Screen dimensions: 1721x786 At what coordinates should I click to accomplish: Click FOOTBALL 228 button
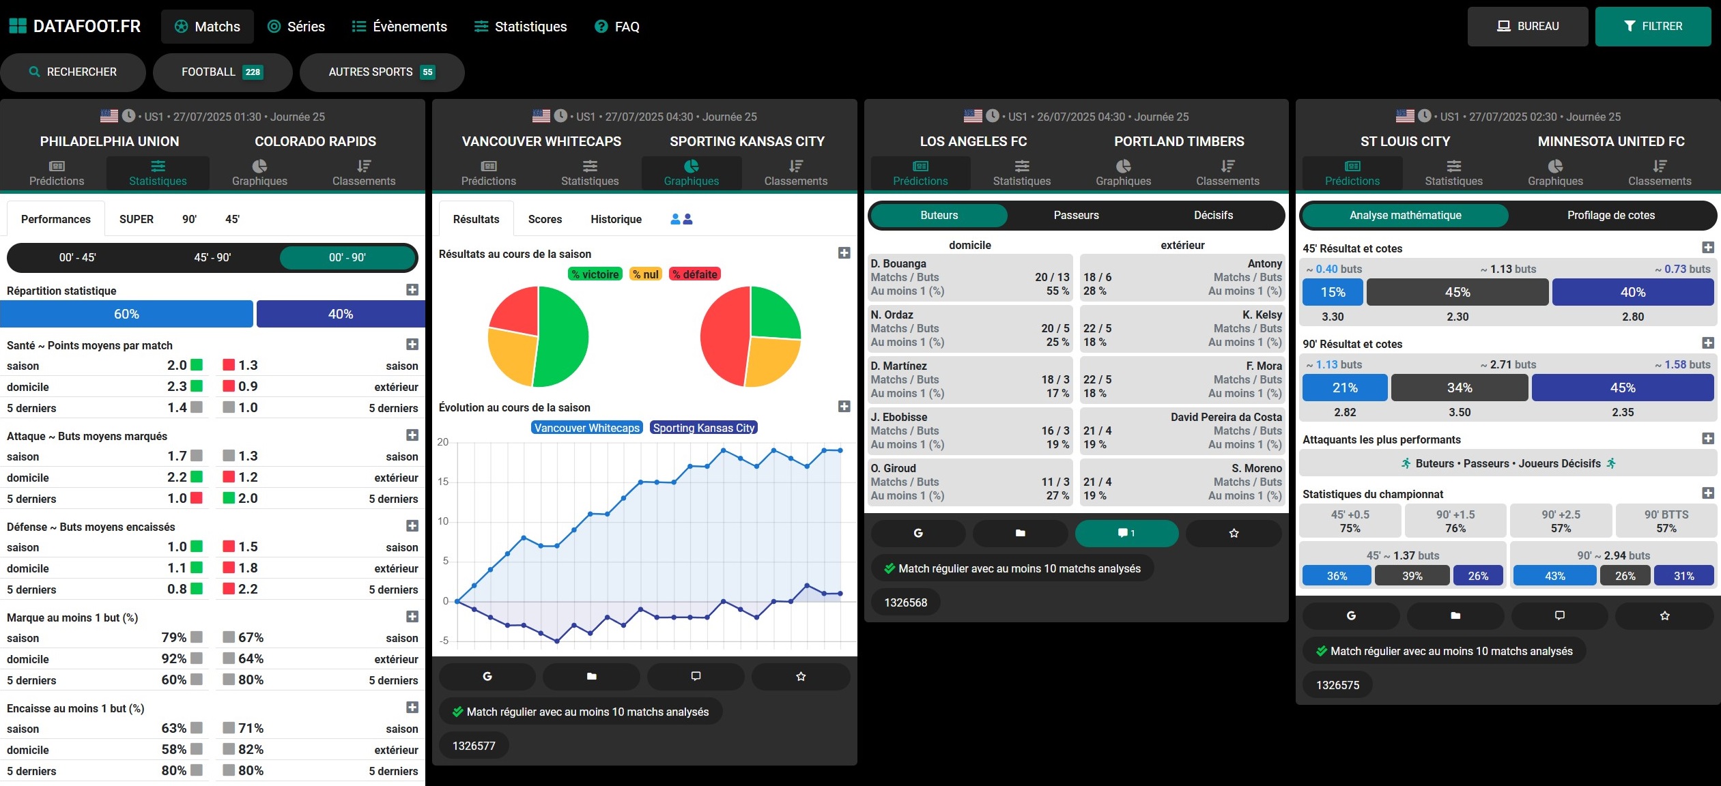coord(223,72)
